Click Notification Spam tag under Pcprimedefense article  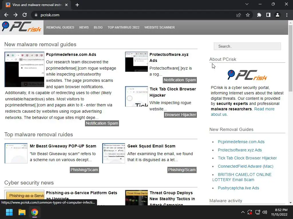click(102, 123)
